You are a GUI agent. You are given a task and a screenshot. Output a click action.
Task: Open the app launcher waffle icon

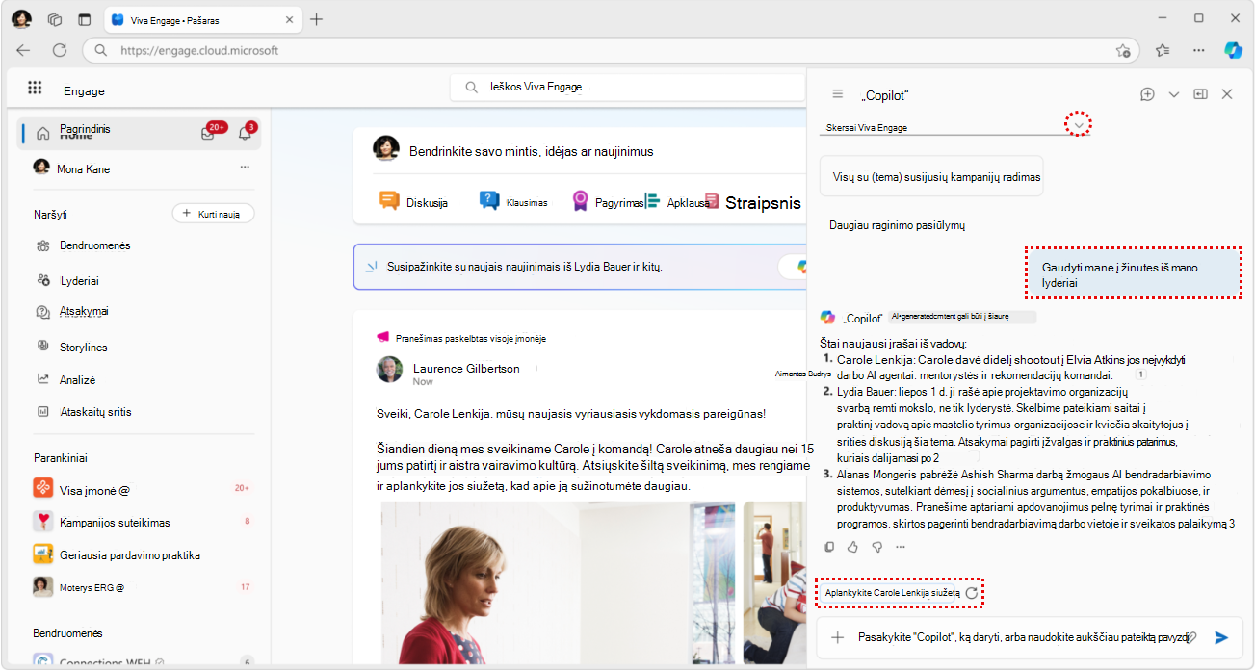pyautogui.click(x=35, y=88)
